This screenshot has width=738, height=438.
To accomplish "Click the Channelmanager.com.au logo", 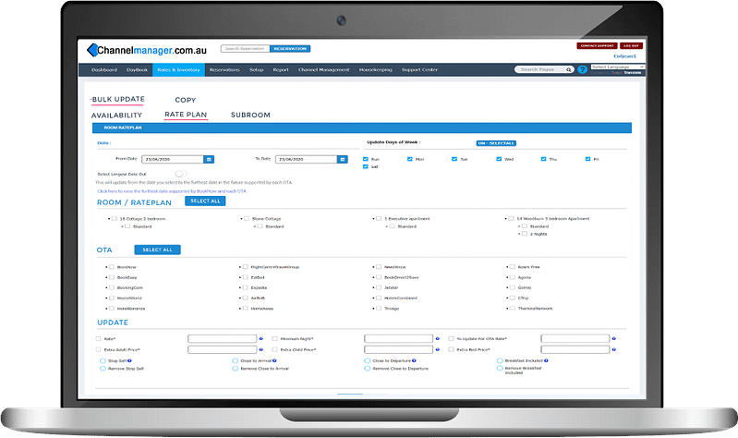I will click(x=147, y=50).
